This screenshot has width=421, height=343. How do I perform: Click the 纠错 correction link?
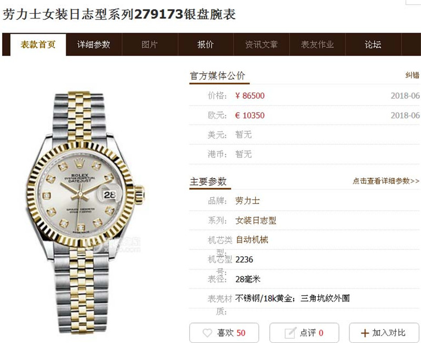[x=412, y=75]
